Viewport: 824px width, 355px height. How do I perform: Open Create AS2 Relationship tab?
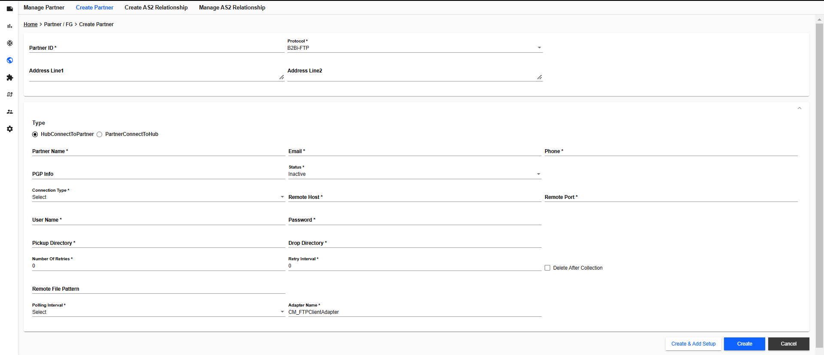156,7
